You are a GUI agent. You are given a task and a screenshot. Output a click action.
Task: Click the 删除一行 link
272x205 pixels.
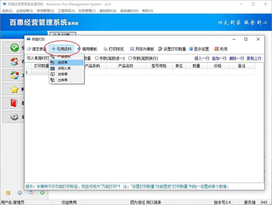tap(237, 58)
